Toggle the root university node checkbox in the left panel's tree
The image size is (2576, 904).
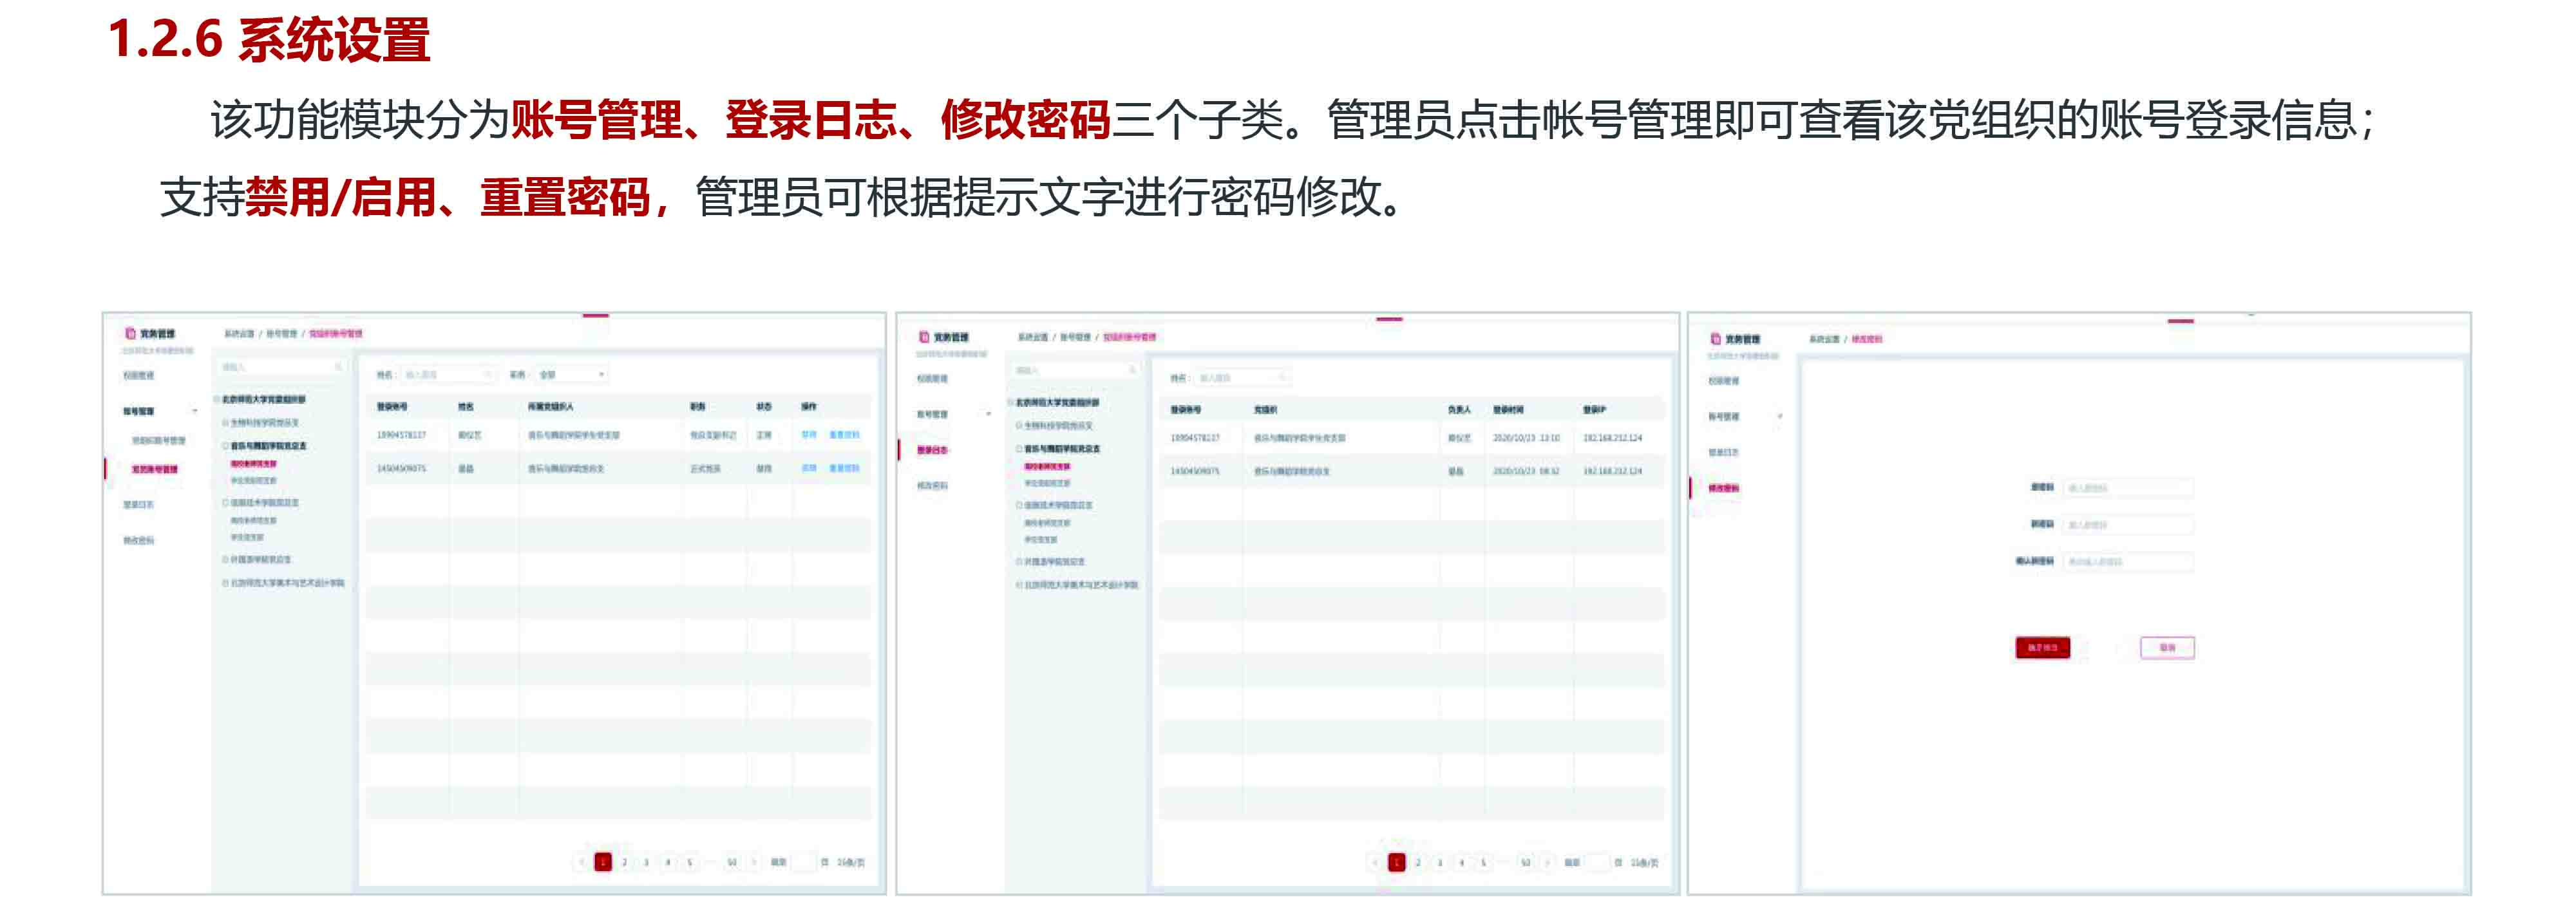217,400
